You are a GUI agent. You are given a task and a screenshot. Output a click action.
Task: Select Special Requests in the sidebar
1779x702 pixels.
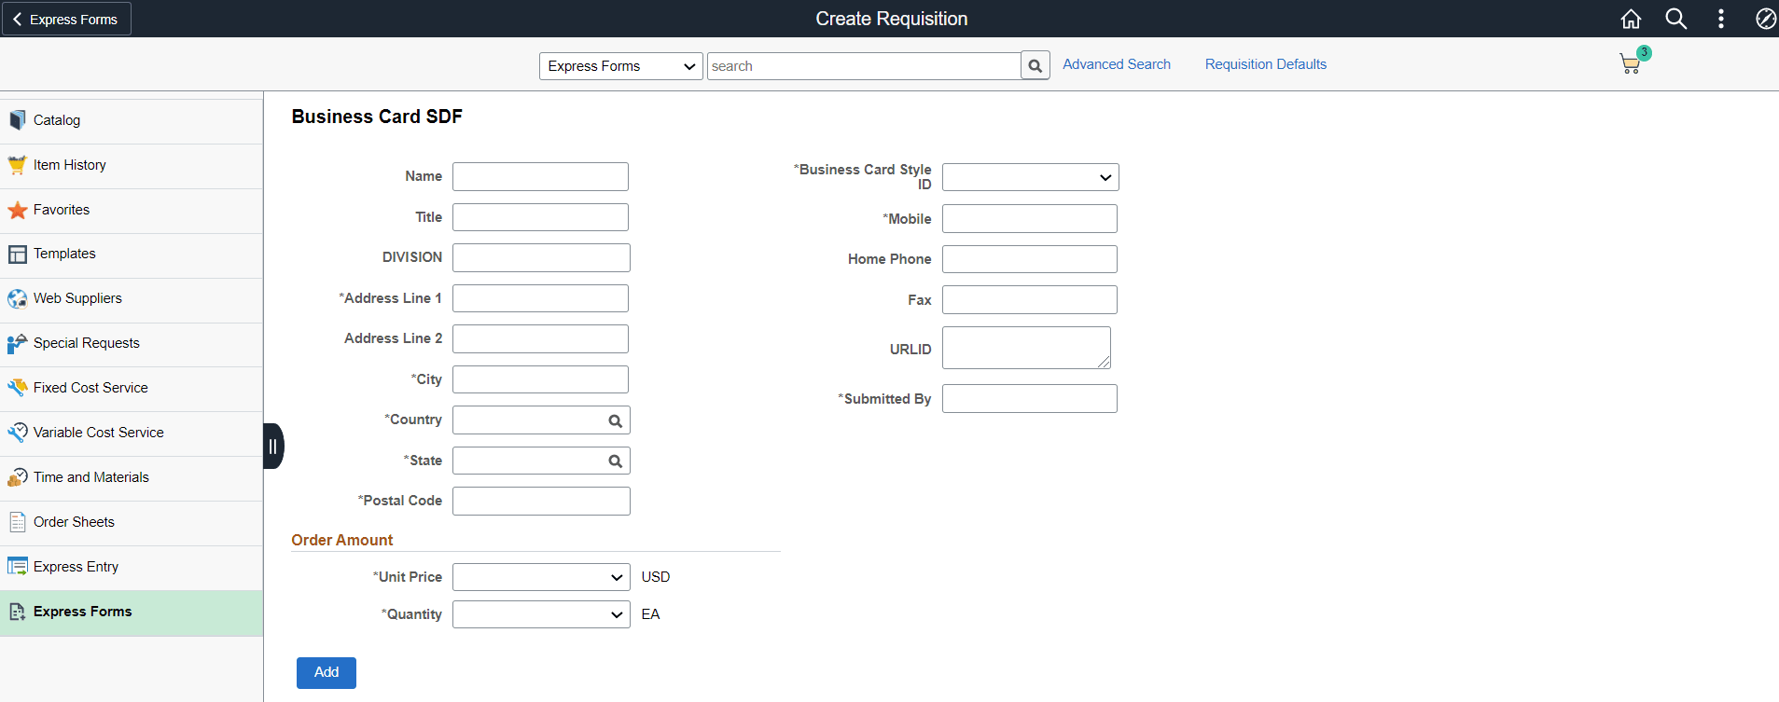tap(132, 344)
